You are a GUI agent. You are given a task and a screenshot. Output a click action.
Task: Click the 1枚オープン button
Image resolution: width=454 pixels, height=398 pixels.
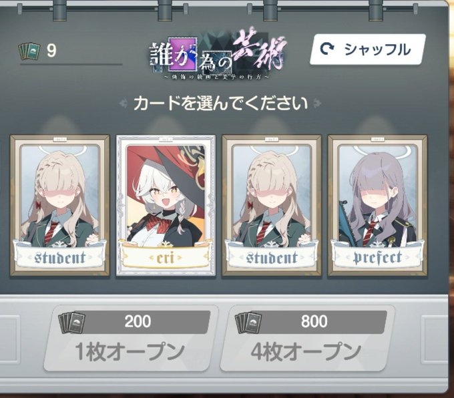click(131, 338)
